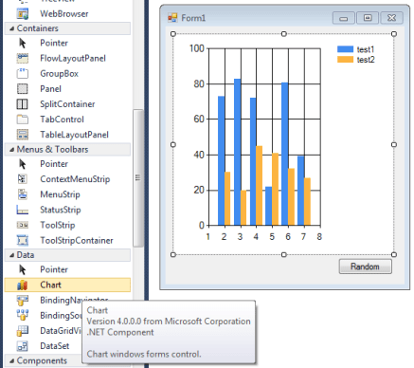Click the DataSet text label
The height and width of the screenshot is (368, 414).
coord(55,346)
